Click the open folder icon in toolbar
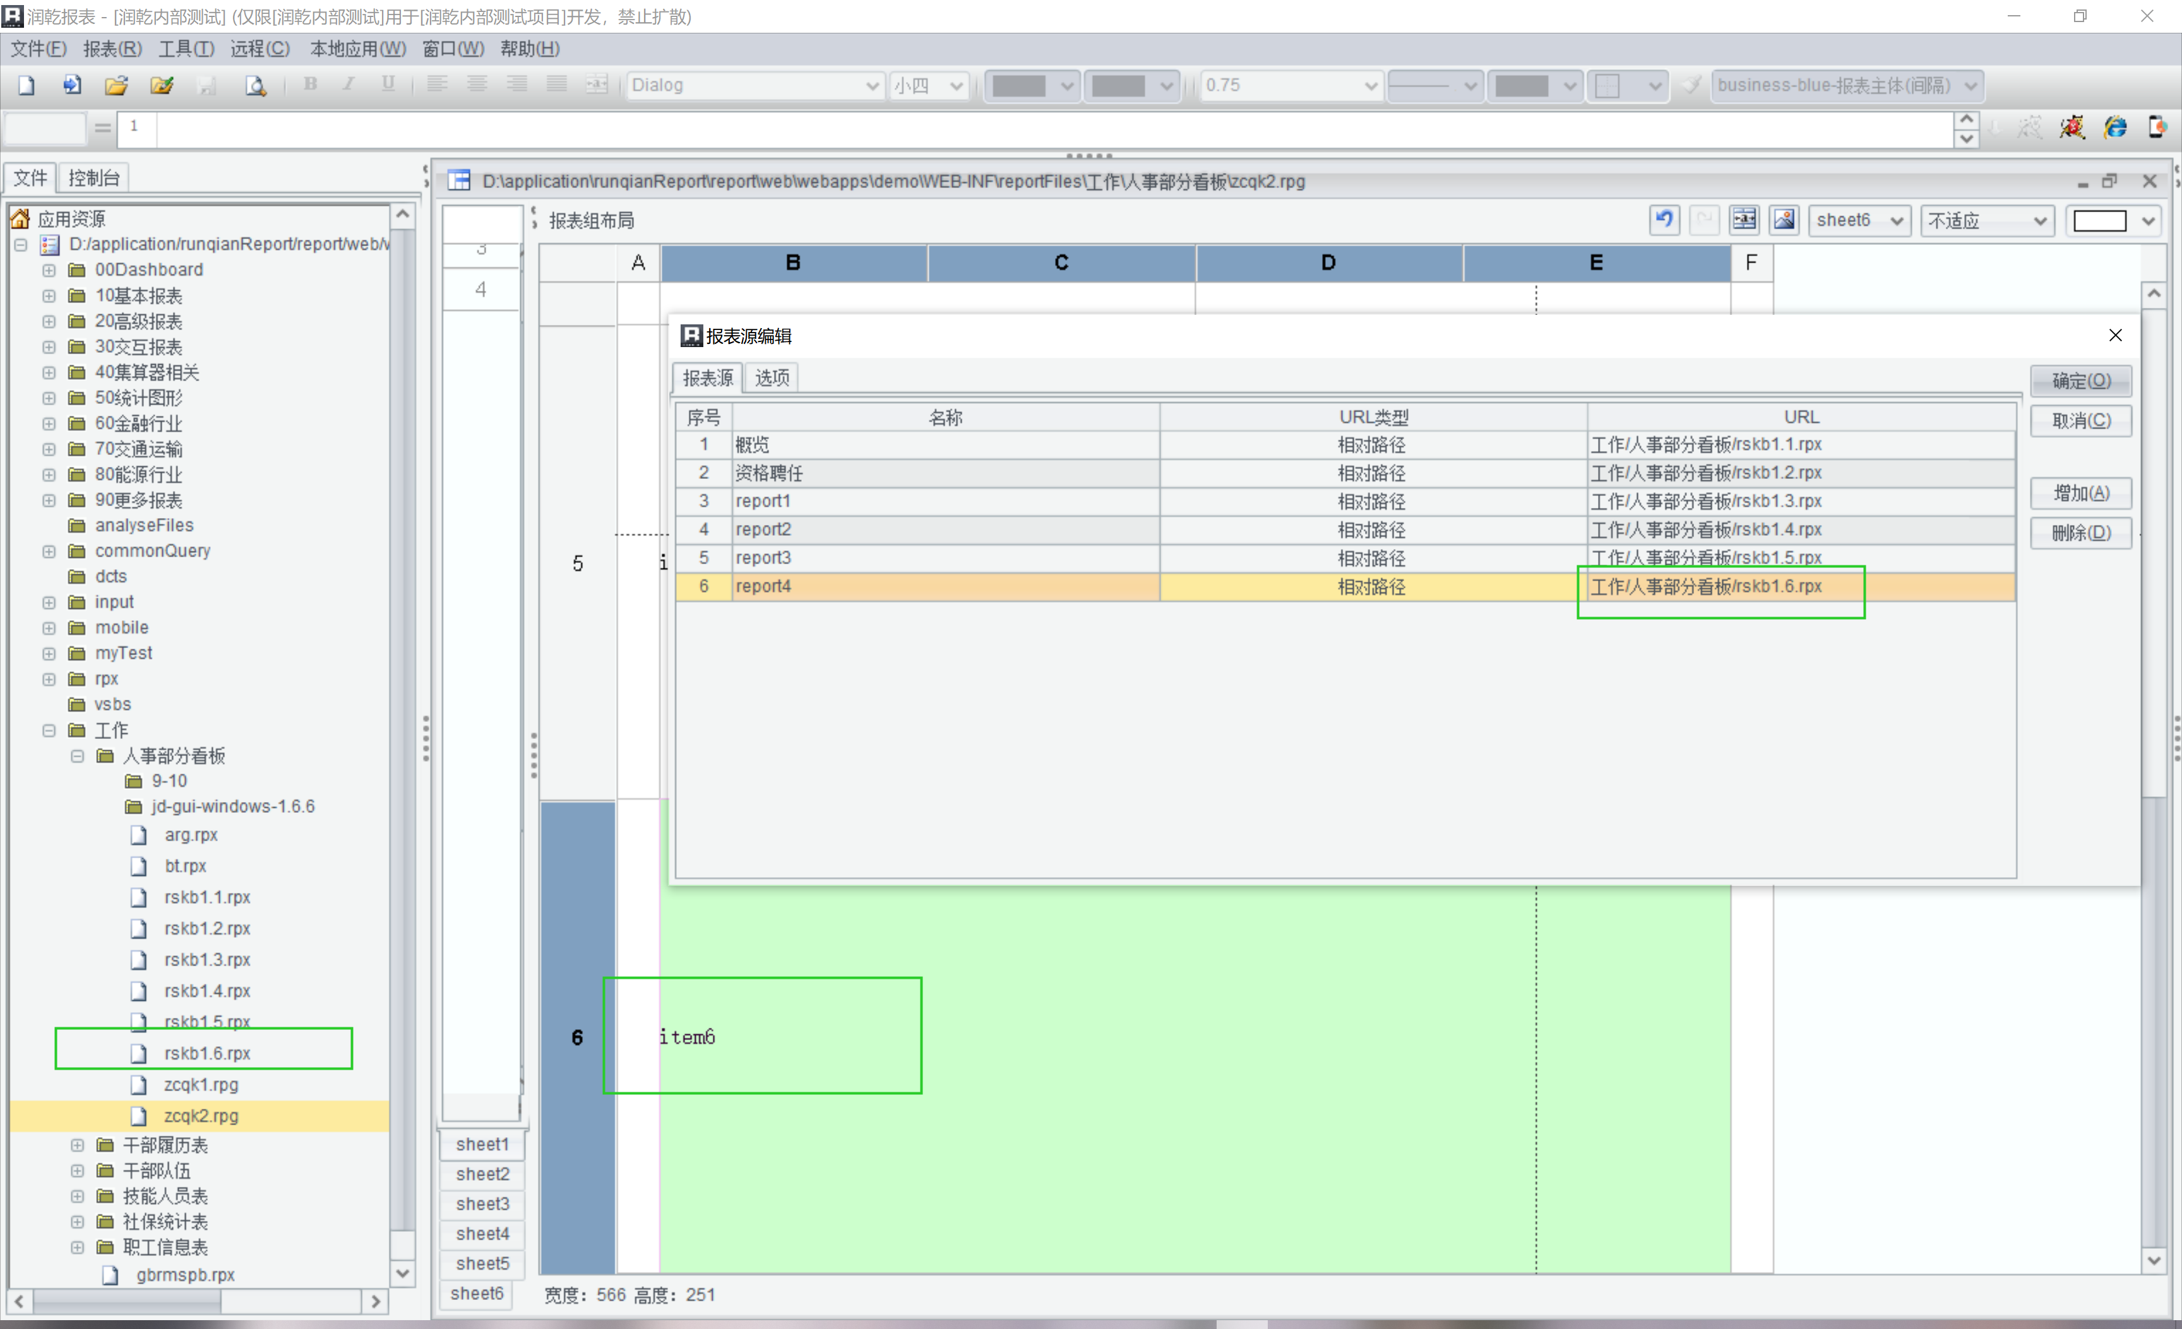 116,85
